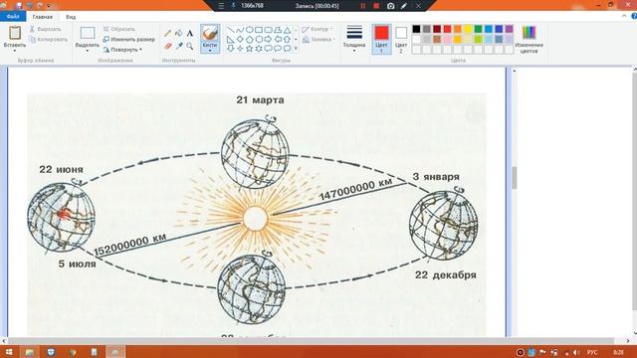Viewport: 637px width, 358px height.
Task: Switch to the View (Вид) tab
Action: 71,17
